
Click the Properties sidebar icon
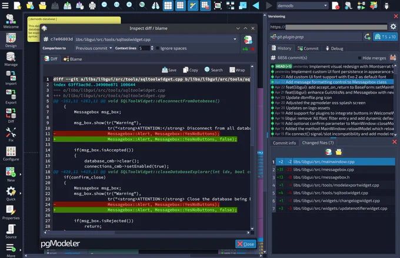[x=11, y=213]
